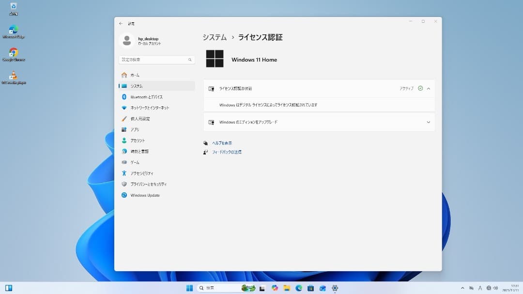
Task: Open 個人用設定 in the sidebar
Action: 157,119
